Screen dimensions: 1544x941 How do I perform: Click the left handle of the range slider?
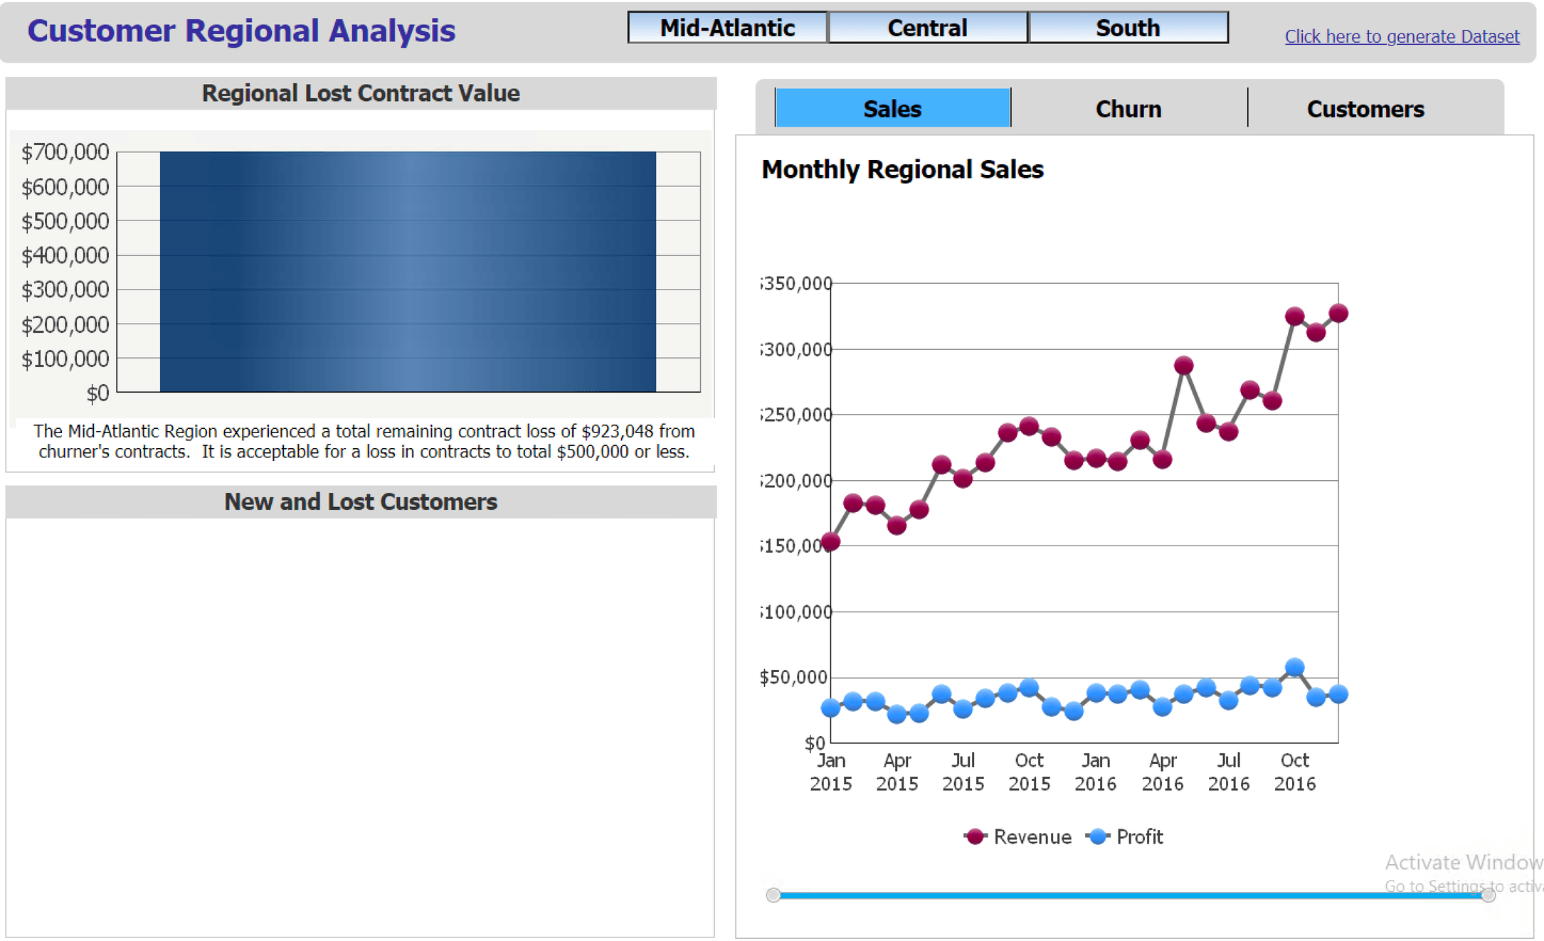coord(773,895)
